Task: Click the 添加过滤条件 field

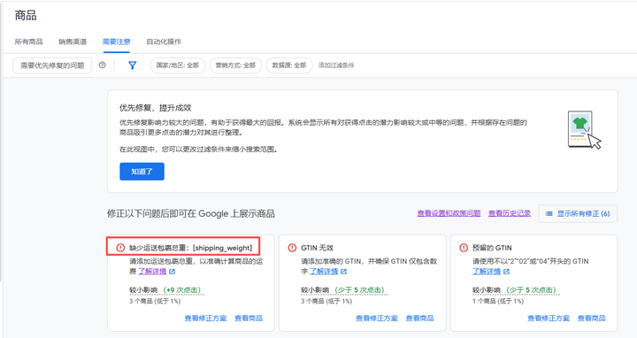Action: tap(336, 65)
